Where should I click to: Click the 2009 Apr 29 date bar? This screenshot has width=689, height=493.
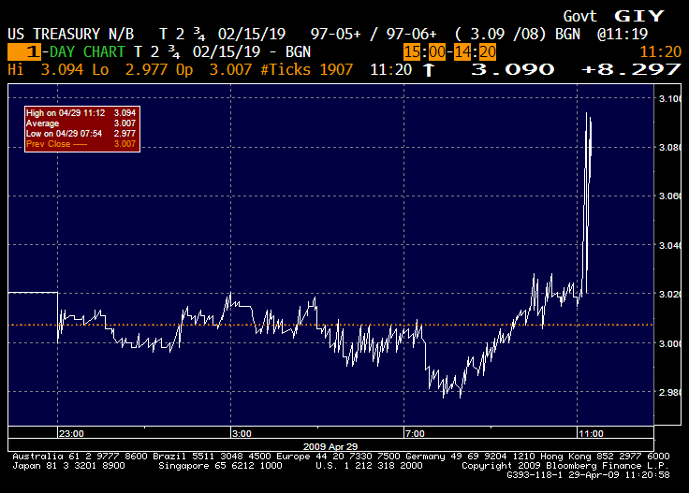330,446
